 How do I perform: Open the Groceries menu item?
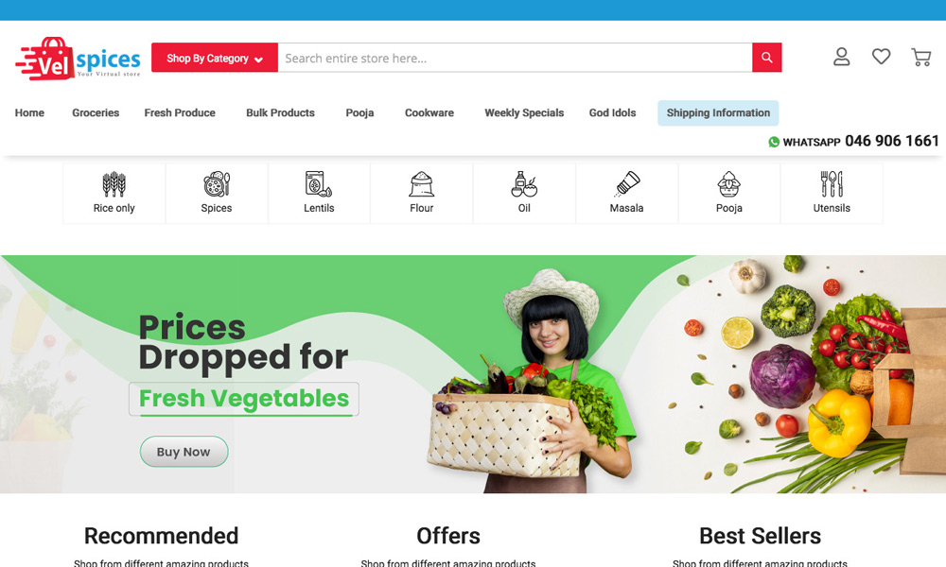(x=96, y=112)
